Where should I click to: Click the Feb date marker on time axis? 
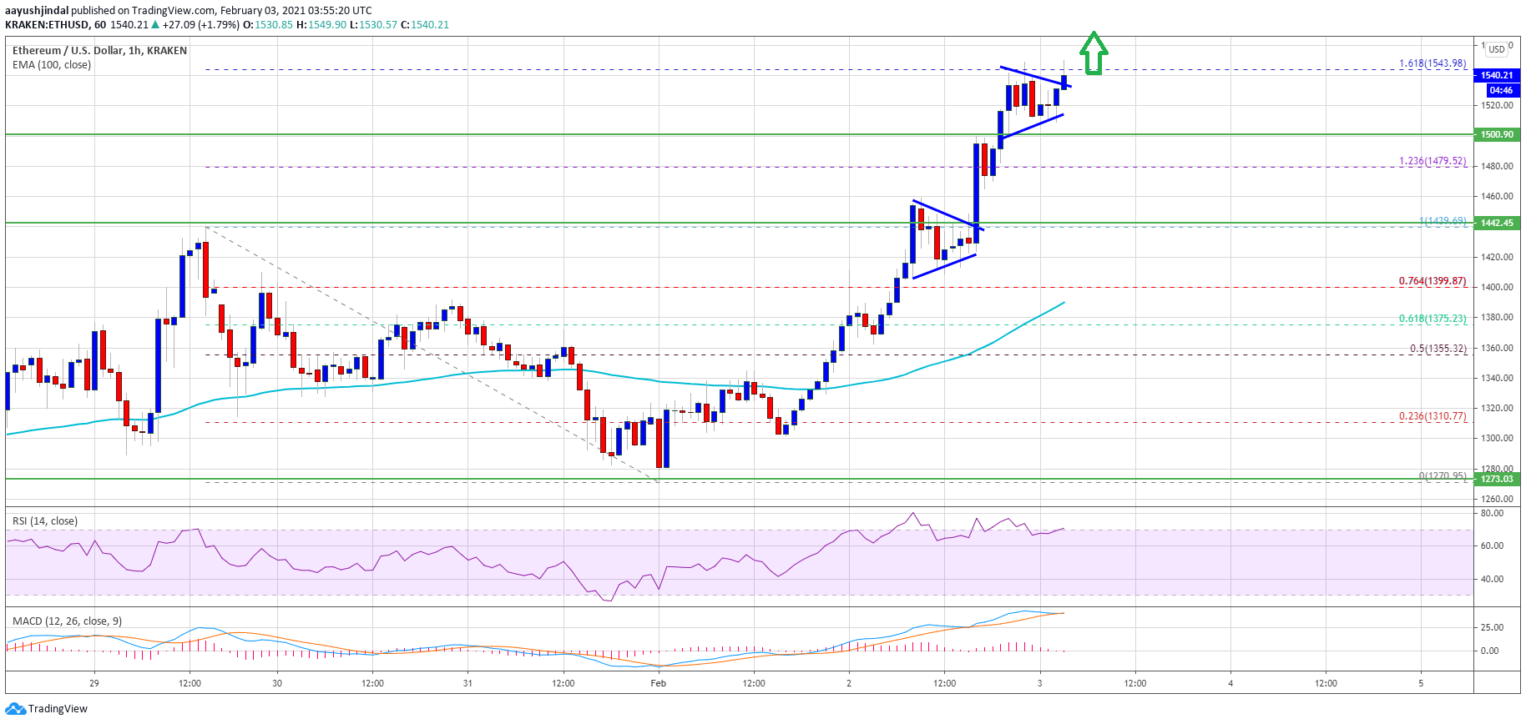659,683
